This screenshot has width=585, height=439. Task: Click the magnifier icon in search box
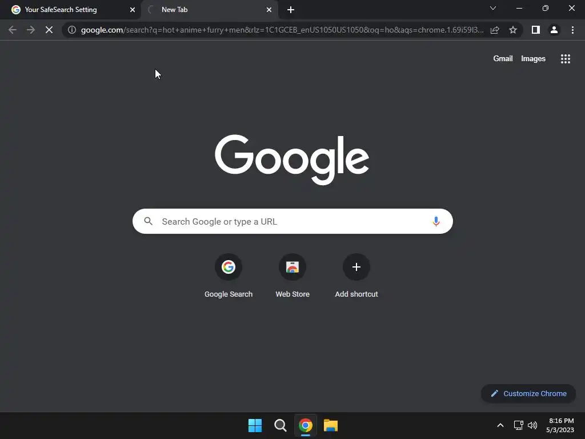coord(148,221)
